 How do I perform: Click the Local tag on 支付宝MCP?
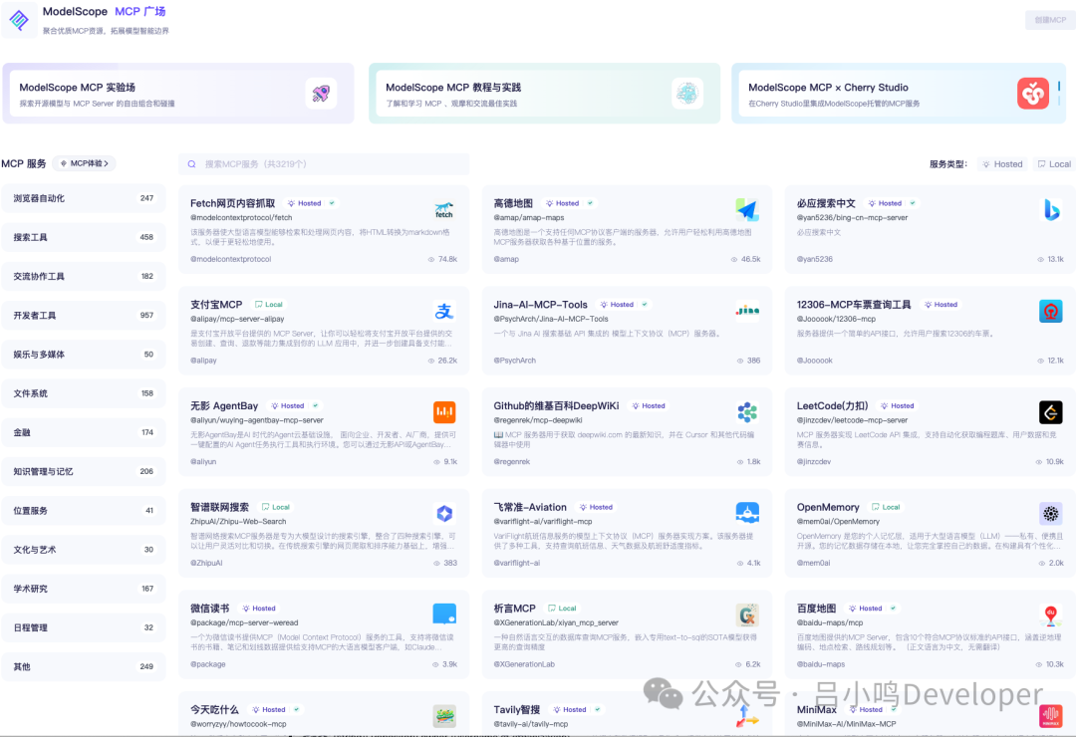point(268,304)
